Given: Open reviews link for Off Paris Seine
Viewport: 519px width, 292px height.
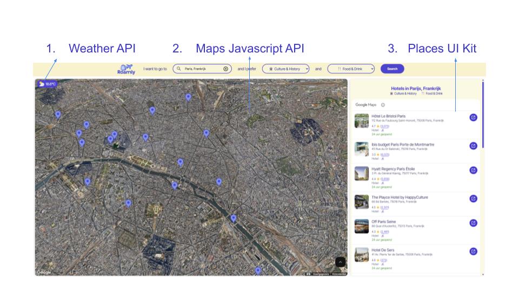Looking at the screenshot, I should 384,232.
